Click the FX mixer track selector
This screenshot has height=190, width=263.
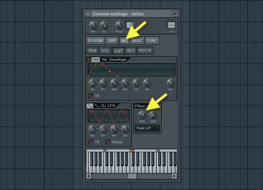coord(171,25)
